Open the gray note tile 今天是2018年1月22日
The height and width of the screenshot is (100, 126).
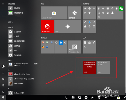point(103,67)
